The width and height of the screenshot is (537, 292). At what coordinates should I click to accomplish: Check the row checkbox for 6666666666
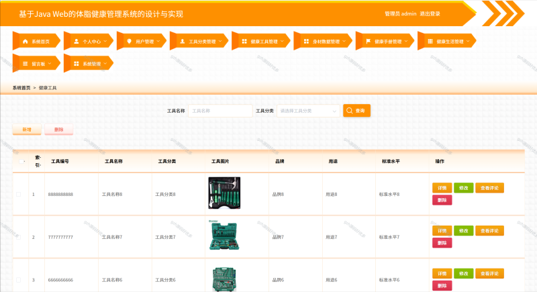19,280
